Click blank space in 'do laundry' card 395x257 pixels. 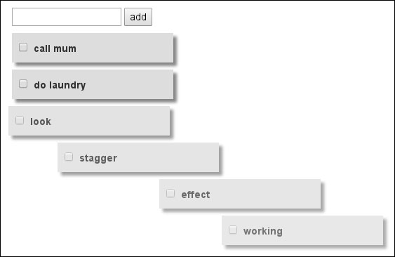[x=131, y=84]
